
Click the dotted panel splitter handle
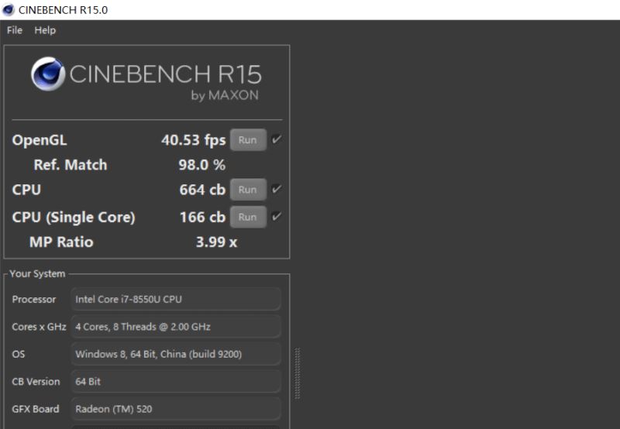tap(298, 373)
